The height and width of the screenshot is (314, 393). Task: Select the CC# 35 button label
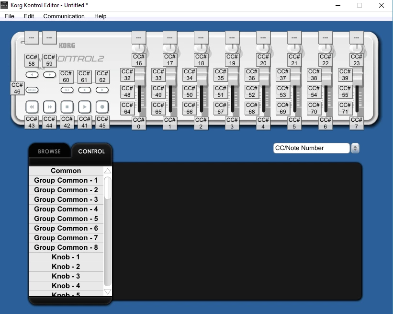(x=221, y=75)
